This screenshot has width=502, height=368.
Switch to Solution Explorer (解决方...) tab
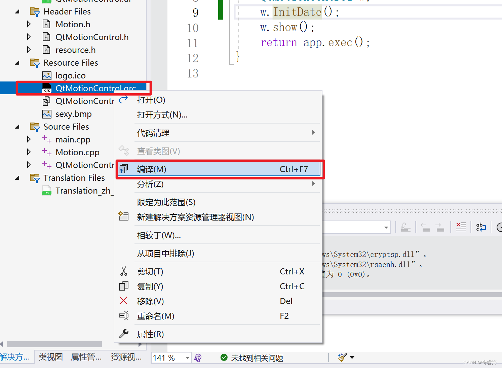15,357
